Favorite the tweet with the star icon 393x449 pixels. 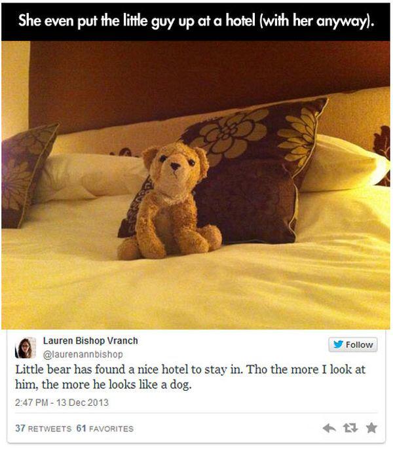(371, 428)
